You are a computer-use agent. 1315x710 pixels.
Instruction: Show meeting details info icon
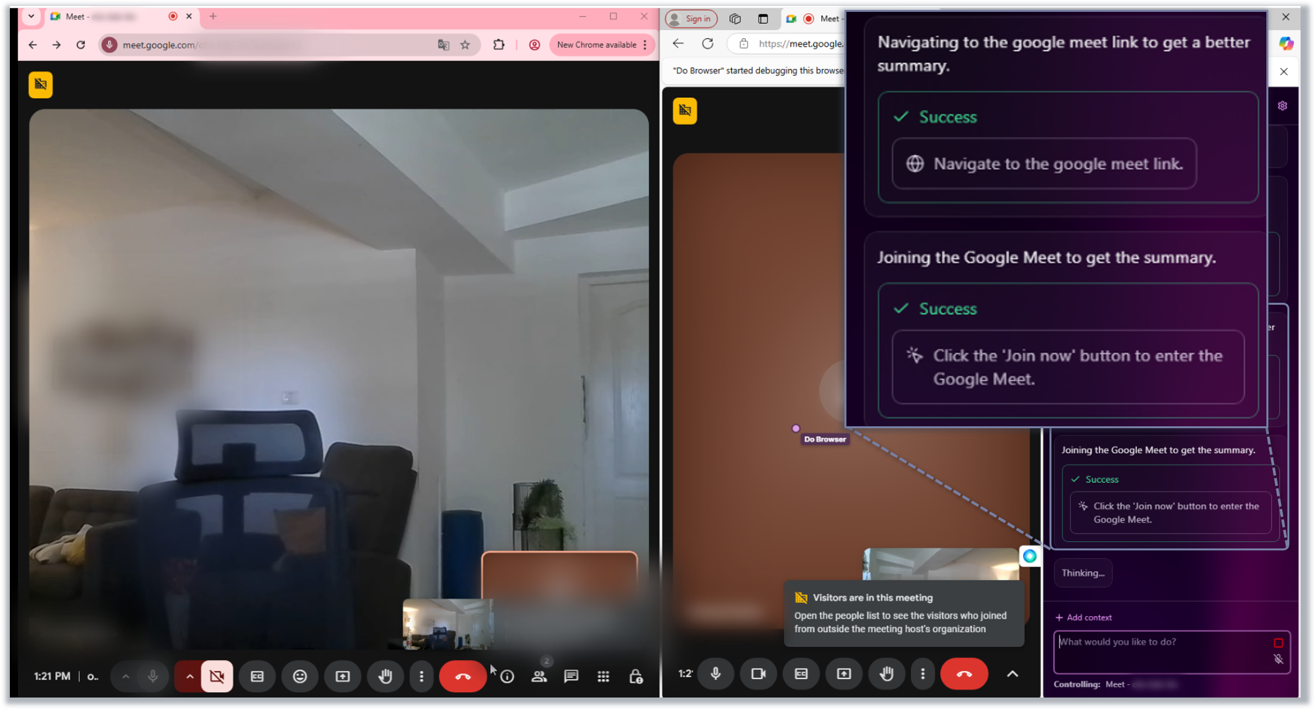click(x=507, y=676)
